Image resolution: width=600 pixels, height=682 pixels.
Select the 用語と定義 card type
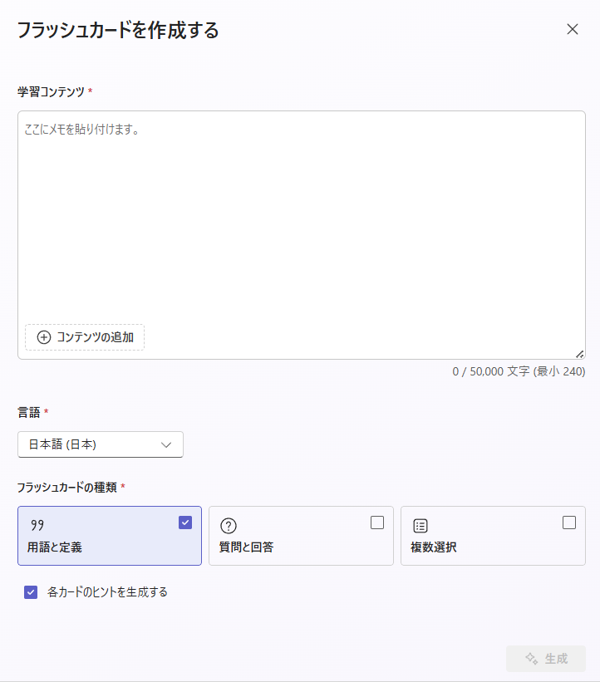[x=110, y=536]
